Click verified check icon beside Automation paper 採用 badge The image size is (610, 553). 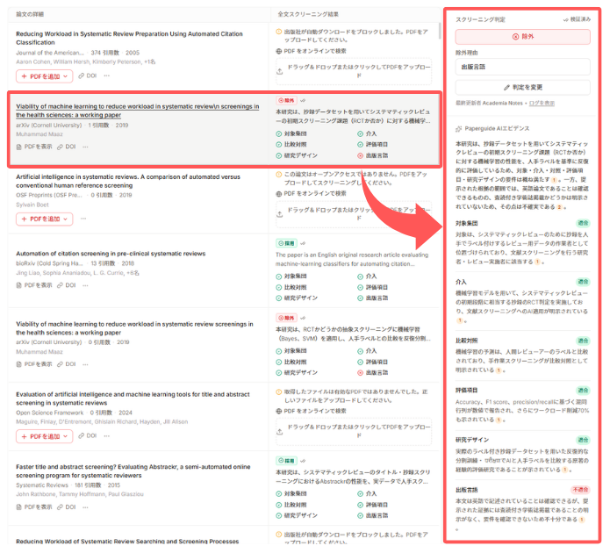[303, 243]
